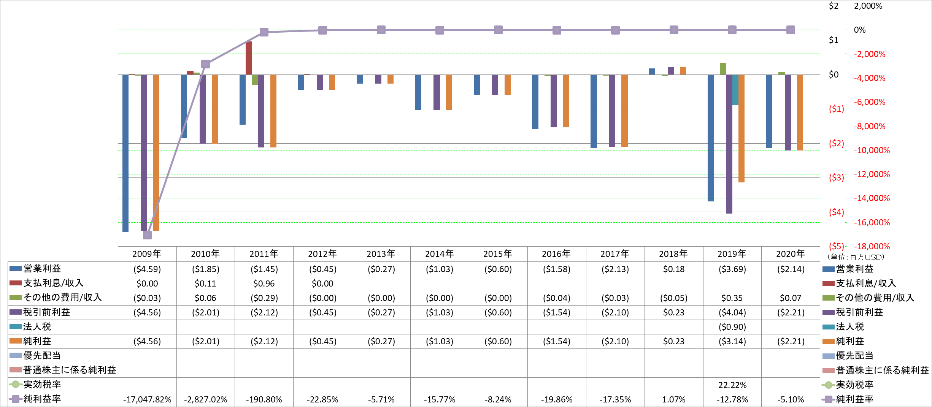Click the 2020 other income value $0.07
This screenshot has width=932, height=407.
[x=791, y=298]
